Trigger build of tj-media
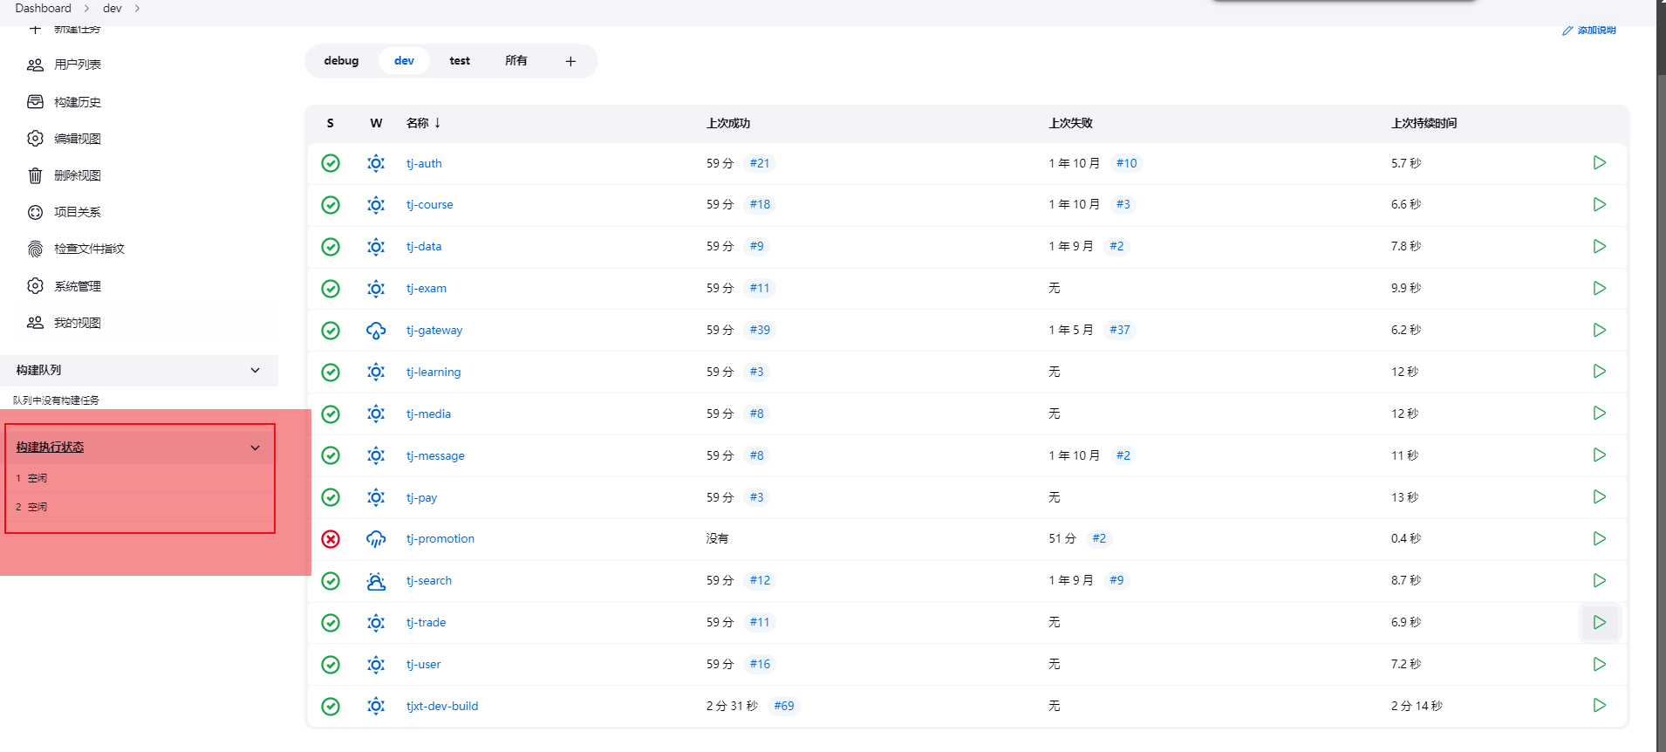Image resolution: width=1666 pixels, height=752 pixels. click(x=1599, y=413)
